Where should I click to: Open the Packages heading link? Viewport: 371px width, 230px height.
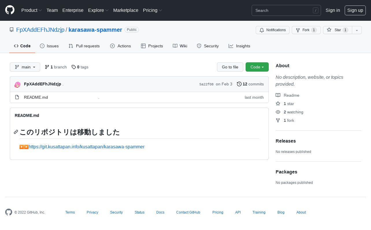click(x=286, y=172)
